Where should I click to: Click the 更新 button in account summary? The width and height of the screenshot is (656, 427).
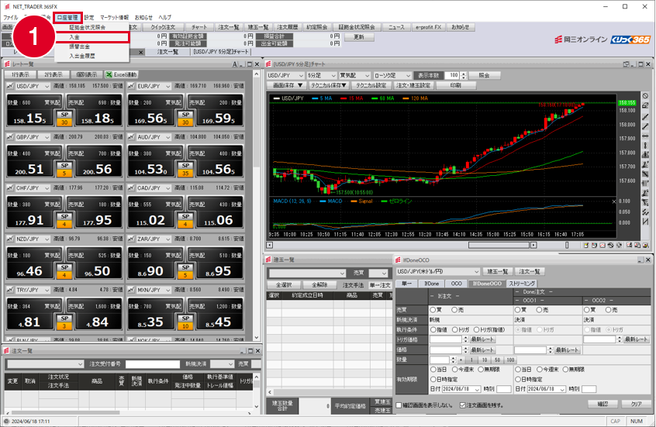359,37
